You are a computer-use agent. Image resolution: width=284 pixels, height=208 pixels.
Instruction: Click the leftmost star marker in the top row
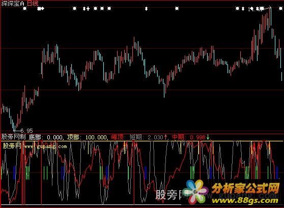[x=24, y=9]
